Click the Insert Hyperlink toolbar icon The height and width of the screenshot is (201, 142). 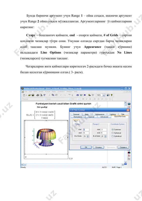tap(89, 95)
